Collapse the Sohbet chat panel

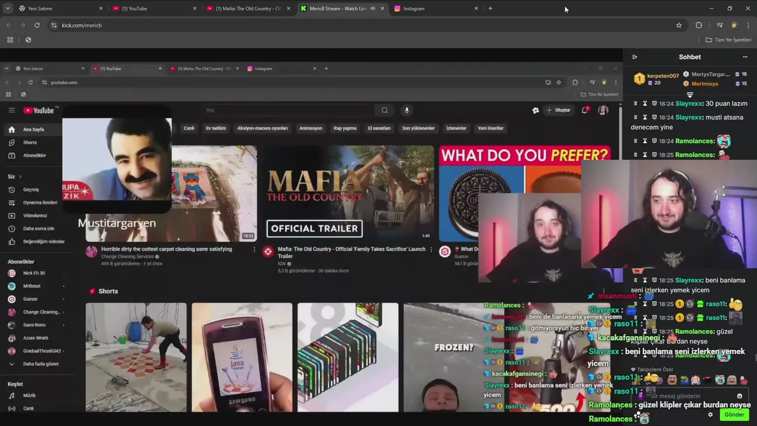635,57
